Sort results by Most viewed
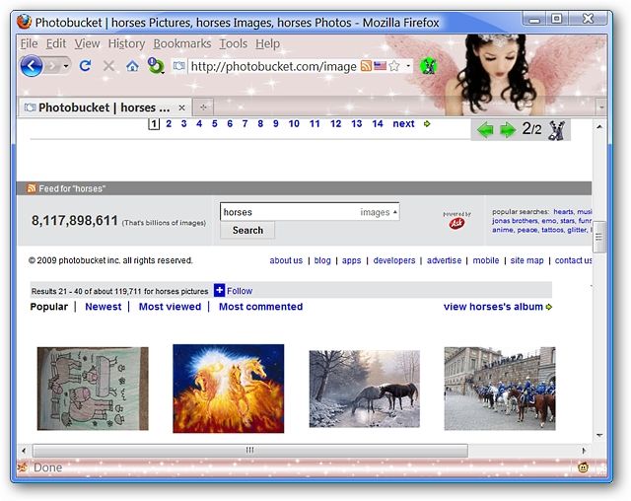This screenshot has width=631, height=501. [x=170, y=307]
